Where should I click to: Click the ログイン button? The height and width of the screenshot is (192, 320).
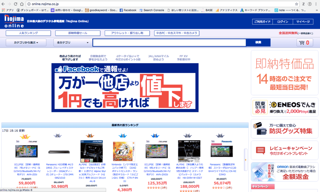click(x=282, y=22)
